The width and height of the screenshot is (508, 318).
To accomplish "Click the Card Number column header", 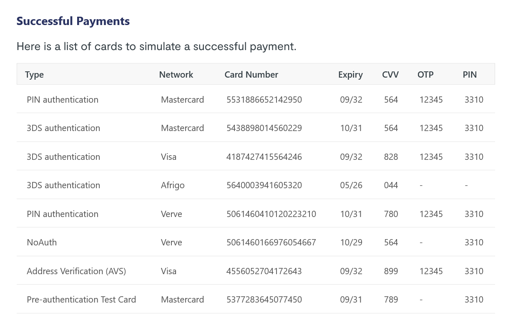I will (x=251, y=75).
